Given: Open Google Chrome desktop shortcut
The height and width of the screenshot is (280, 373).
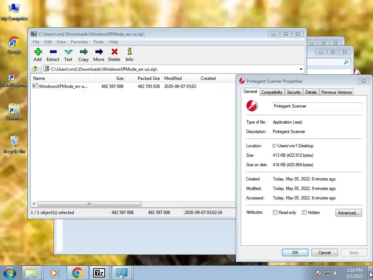Looking at the screenshot, I should [14, 45].
